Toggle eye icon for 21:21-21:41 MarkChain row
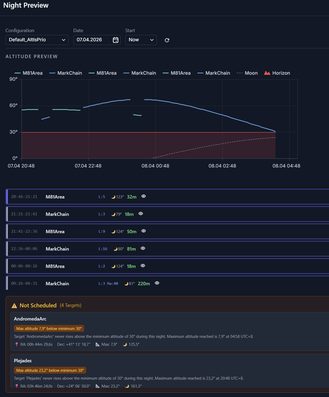 pos(141,214)
